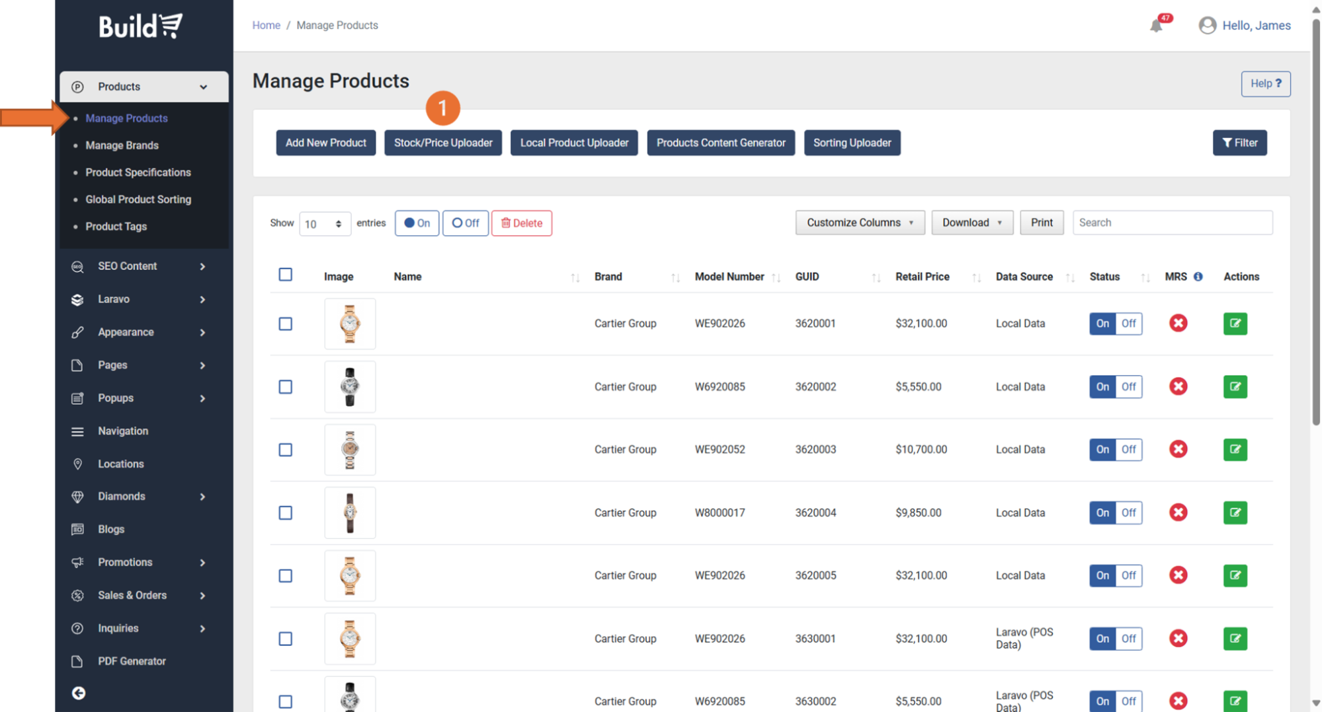
Task: Switch status Off for product GUID 3620004
Action: (1128, 513)
